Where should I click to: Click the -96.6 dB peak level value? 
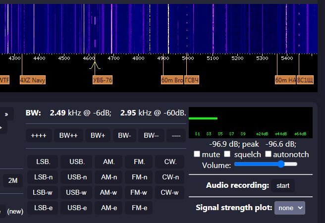(281, 144)
